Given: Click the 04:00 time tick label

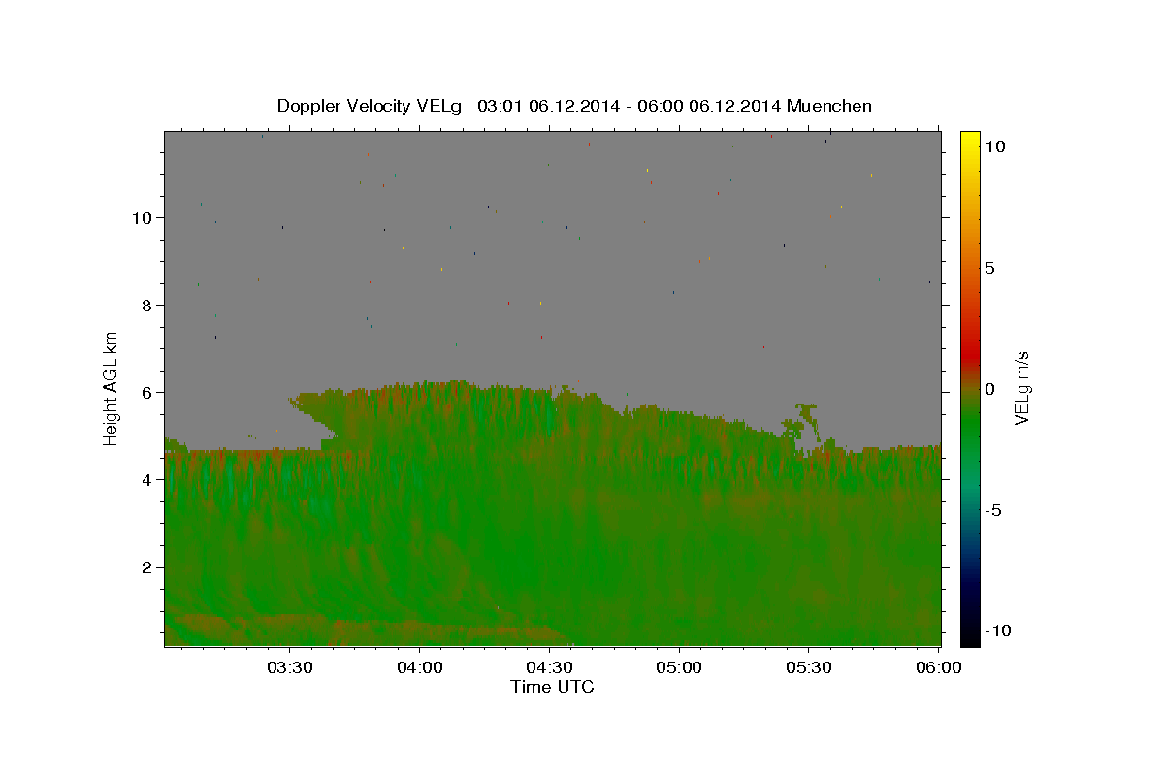Looking at the screenshot, I should [419, 668].
